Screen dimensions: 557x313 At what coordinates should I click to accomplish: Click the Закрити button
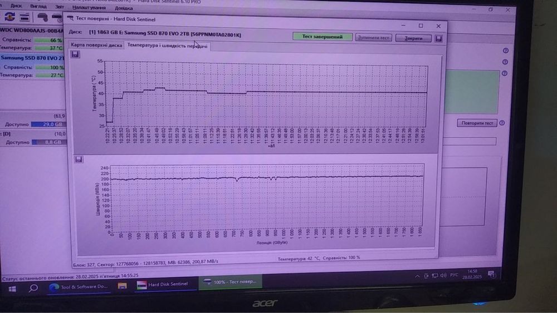(x=413, y=38)
